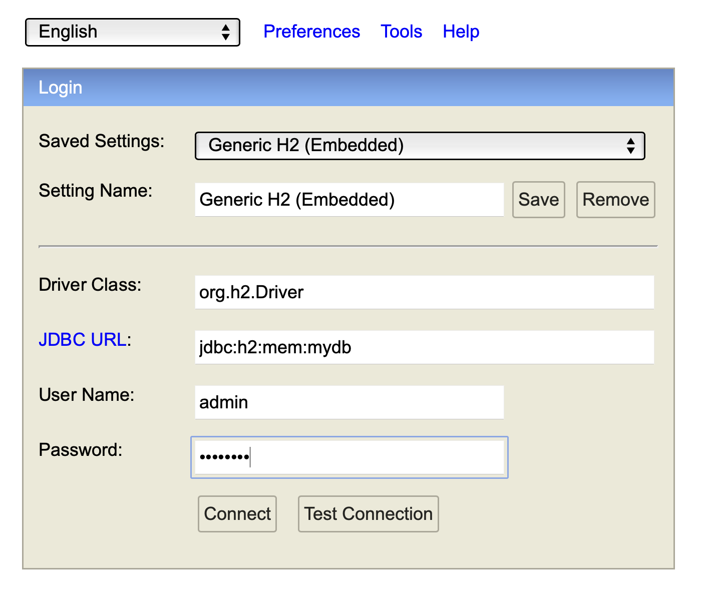Click the "Setting Name:" label
This screenshot has height=595, width=701.
coord(96,191)
